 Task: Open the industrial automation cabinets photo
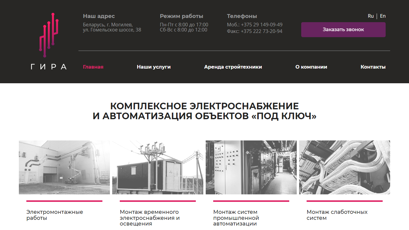tap(251, 167)
